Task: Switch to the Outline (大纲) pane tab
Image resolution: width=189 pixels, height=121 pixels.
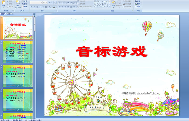Action: tap(9, 14)
